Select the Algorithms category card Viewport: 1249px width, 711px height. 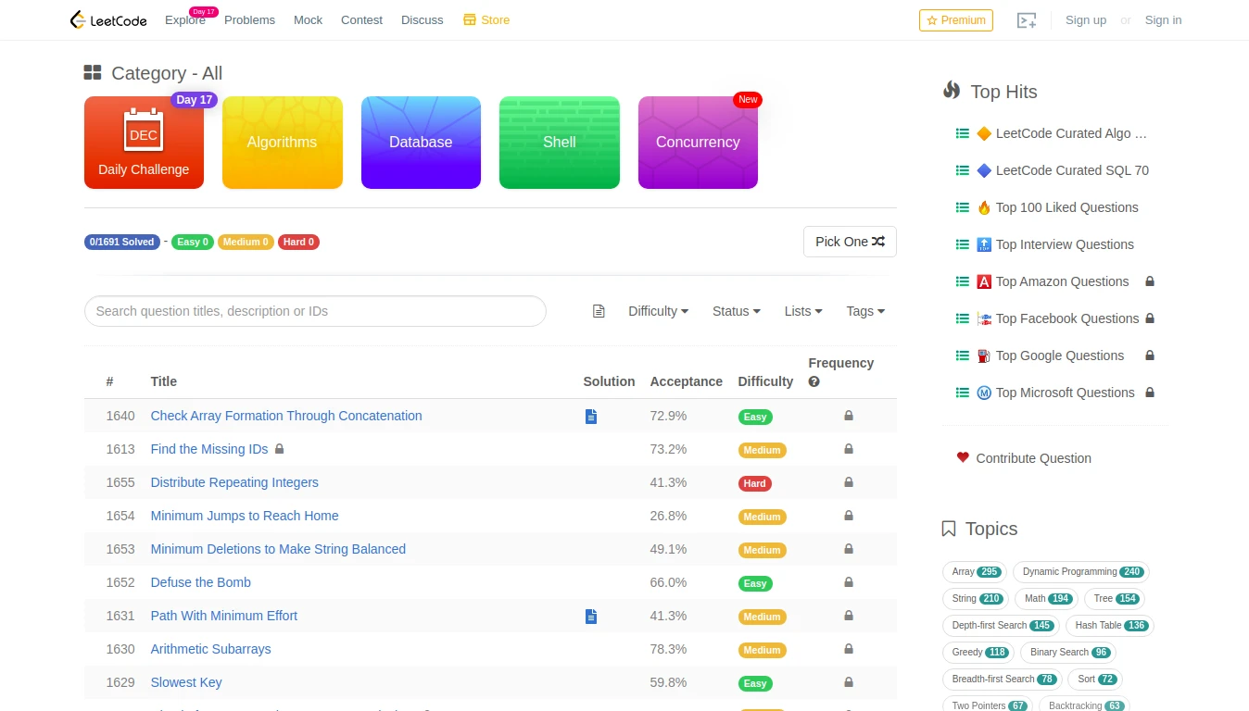coord(283,143)
